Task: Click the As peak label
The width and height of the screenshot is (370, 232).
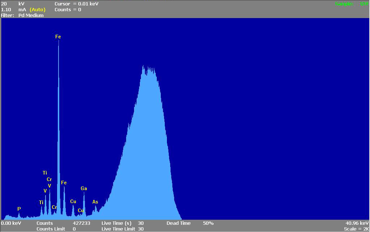Action: pyautogui.click(x=95, y=202)
